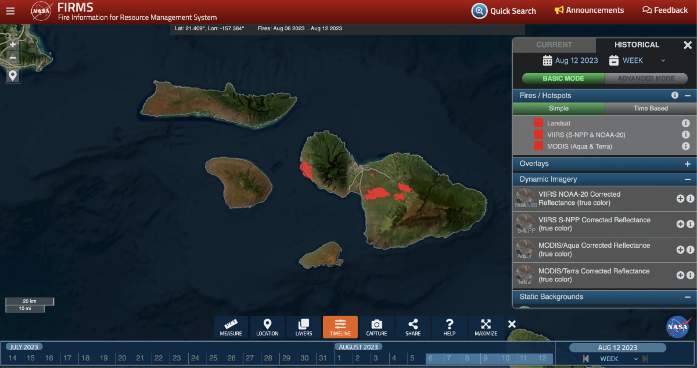Open Quick Search
Image resolution: width=697 pixels, height=368 pixels.
click(504, 10)
